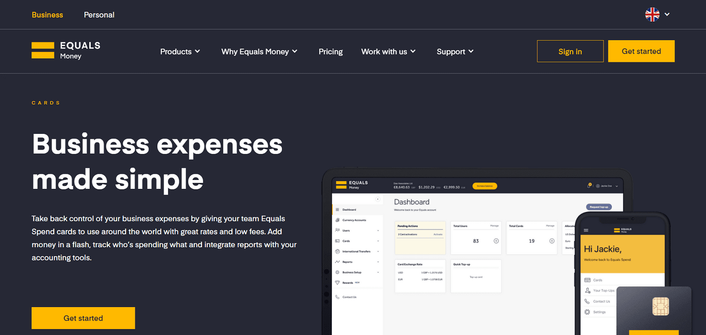Click the plus icon in Total Users card
706x335 pixels.
point(496,241)
